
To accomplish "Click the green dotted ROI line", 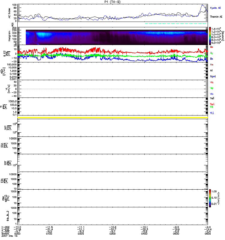I will (x=176, y=24).
